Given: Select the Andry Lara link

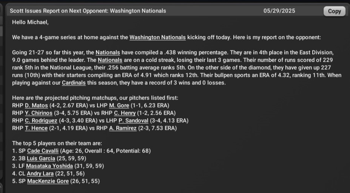Looking at the screenshot, I should pos(41,173).
